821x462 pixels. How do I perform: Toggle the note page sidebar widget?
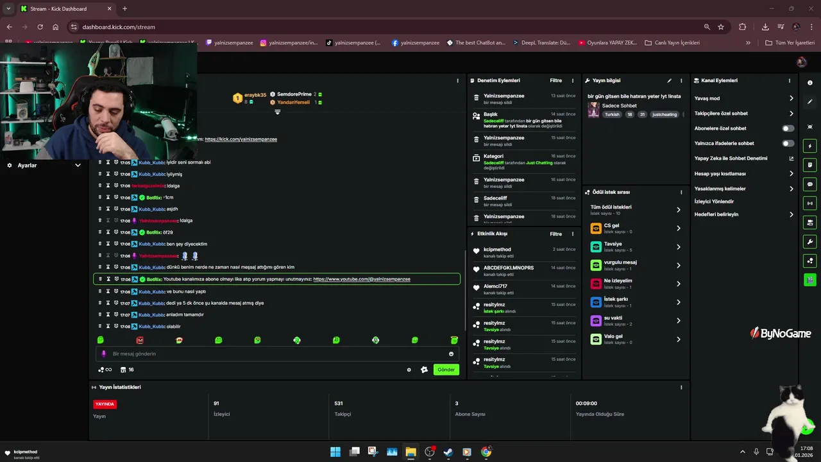point(809,165)
